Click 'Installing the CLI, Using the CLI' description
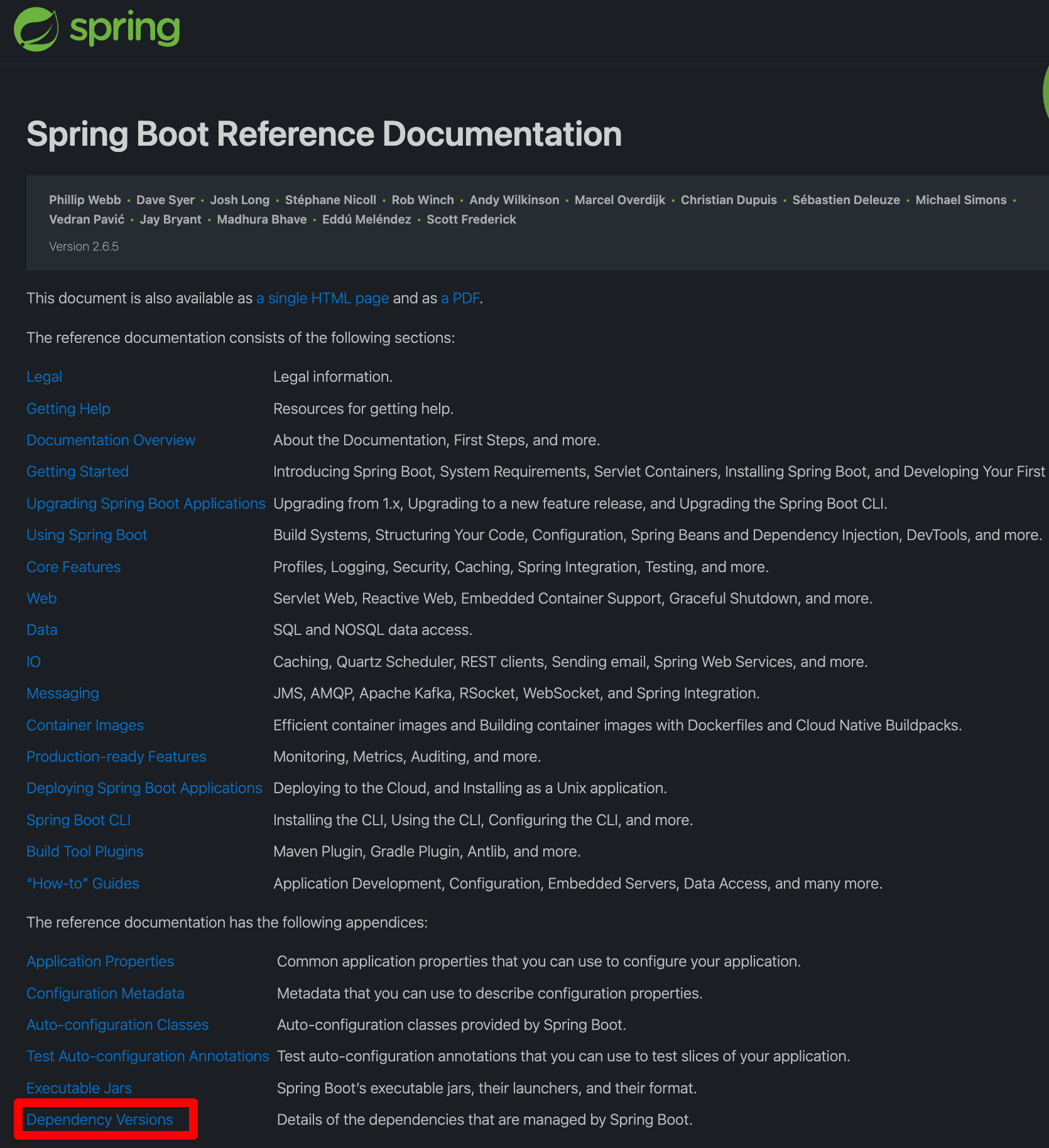 483,820
